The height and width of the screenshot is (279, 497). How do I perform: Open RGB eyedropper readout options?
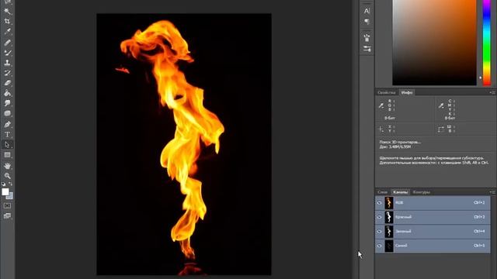click(x=381, y=105)
